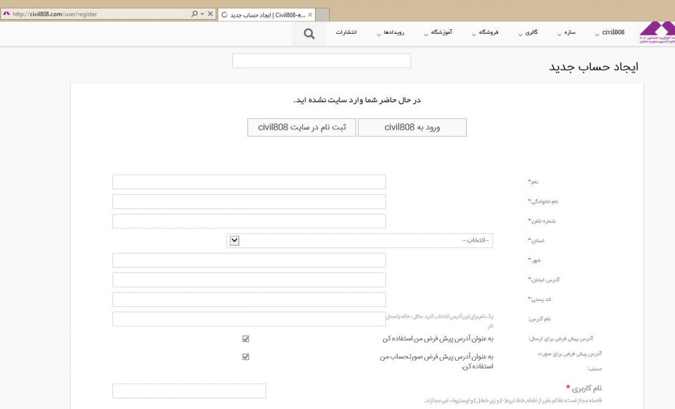Select the Civil808 ایجاد حساب جدید tab
This screenshot has width=675, height=409.
267,15
